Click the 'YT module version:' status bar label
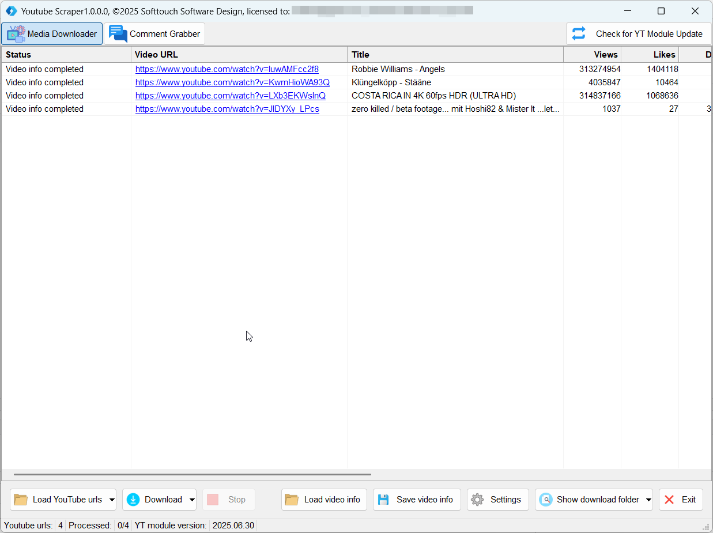The image size is (713, 533). tap(171, 526)
